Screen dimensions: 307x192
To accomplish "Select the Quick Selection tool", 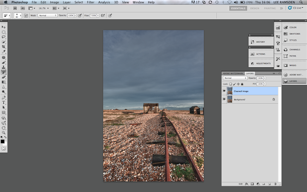I will pyautogui.click(x=3, y=42).
